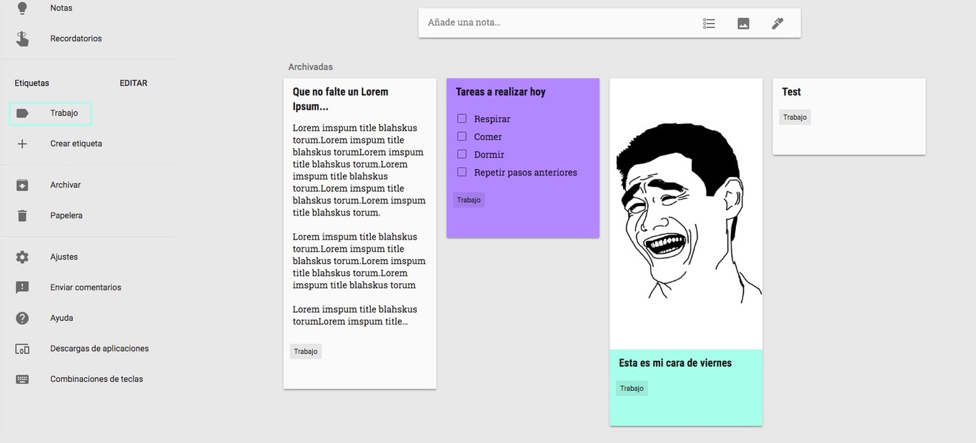Open Ayuda help page

tap(61, 318)
